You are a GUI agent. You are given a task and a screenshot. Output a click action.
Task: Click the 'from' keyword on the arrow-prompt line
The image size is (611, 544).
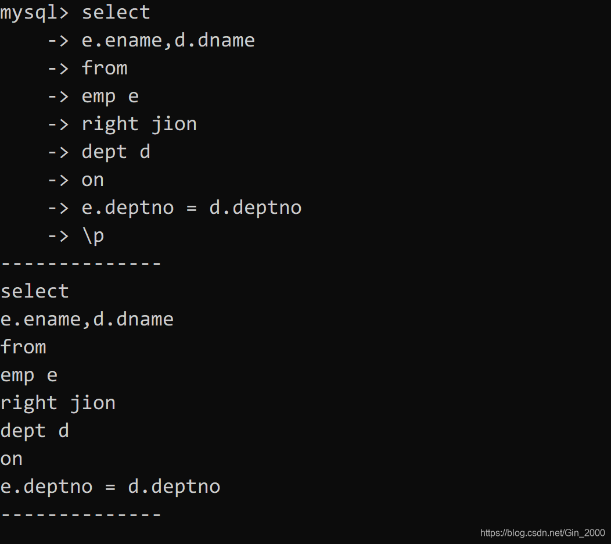click(105, 68)
